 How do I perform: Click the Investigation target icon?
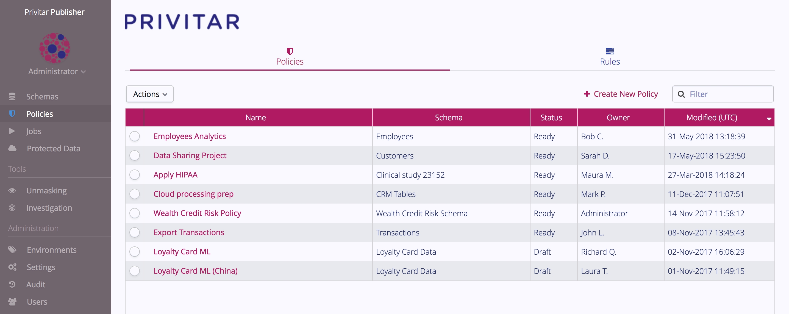tap(12, 208)
